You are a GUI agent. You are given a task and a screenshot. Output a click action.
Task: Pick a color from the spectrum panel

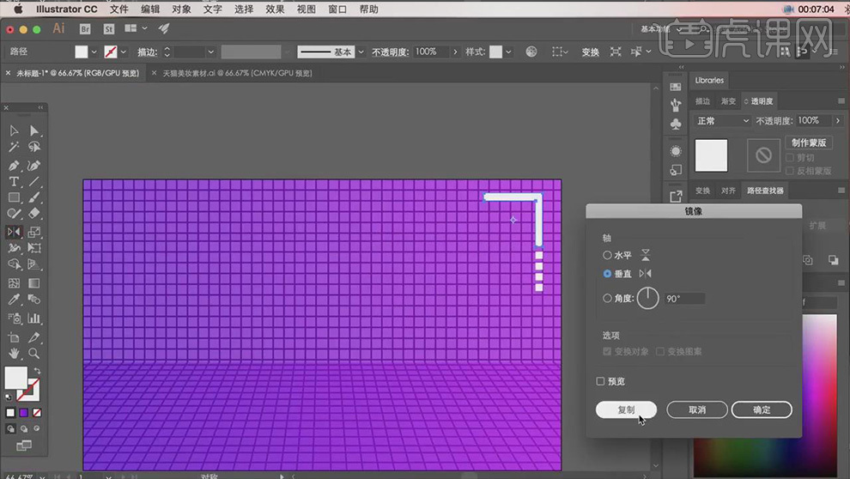click(x=765, y=396)
